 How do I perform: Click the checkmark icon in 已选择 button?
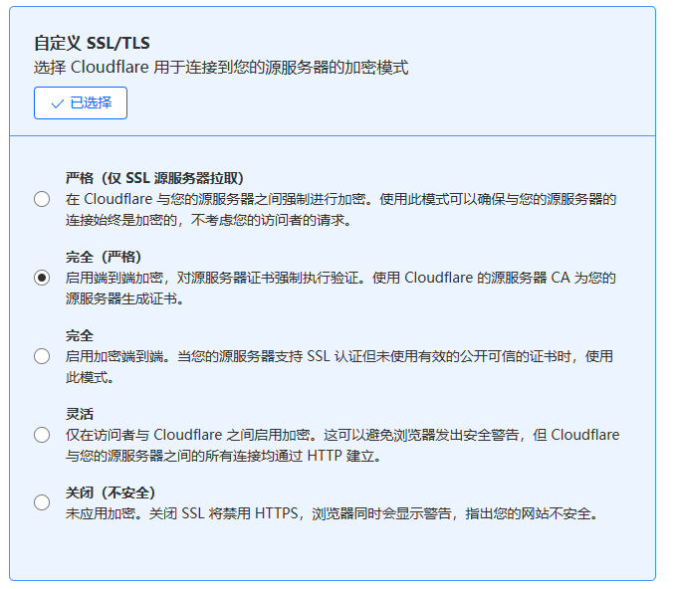point(57,103)
